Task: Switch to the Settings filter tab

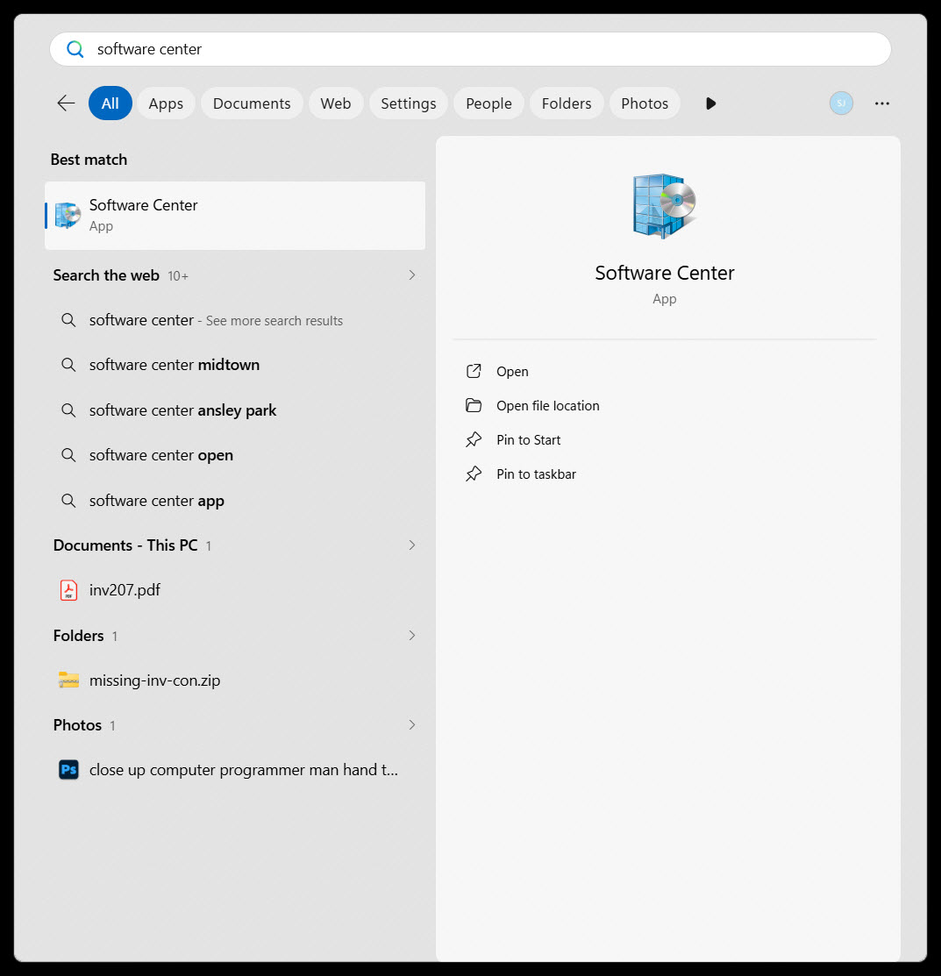Action: (x=409, y=103)
